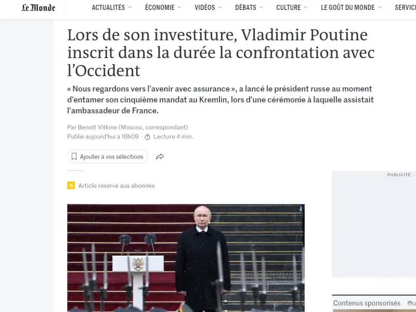416x312 pixels.
Task: Open the Putin inauguration photo
Action: click(x=186, y=258)
